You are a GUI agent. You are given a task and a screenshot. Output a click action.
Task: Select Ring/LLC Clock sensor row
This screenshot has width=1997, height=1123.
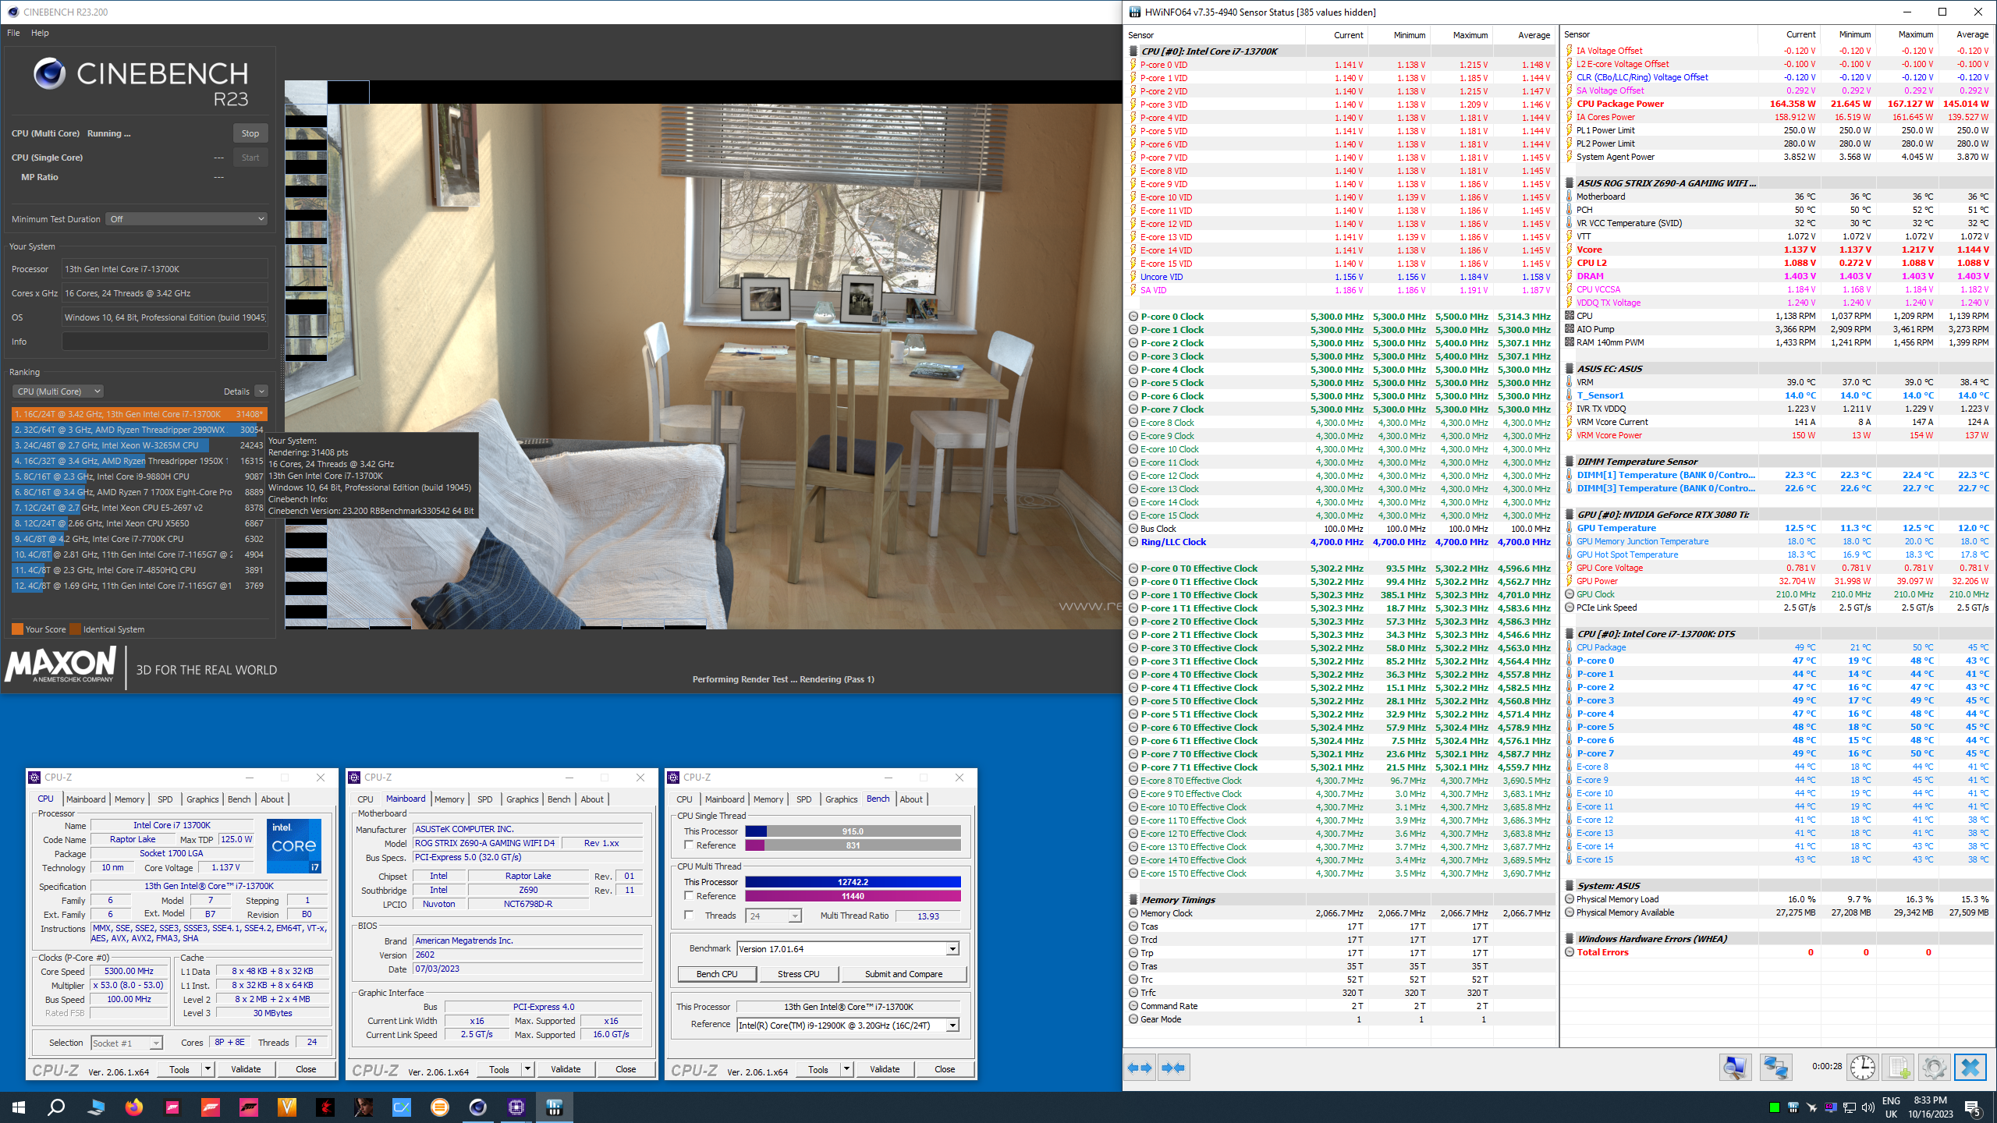click(1341, 542)
